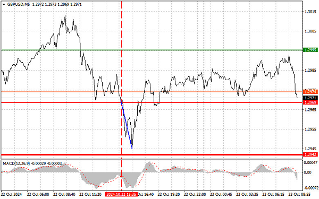Image resolution: width=319 pixels, height=199 pixels.
Task: Select the 23 Oct 03:35 time axis label
Action: point(247,195)
